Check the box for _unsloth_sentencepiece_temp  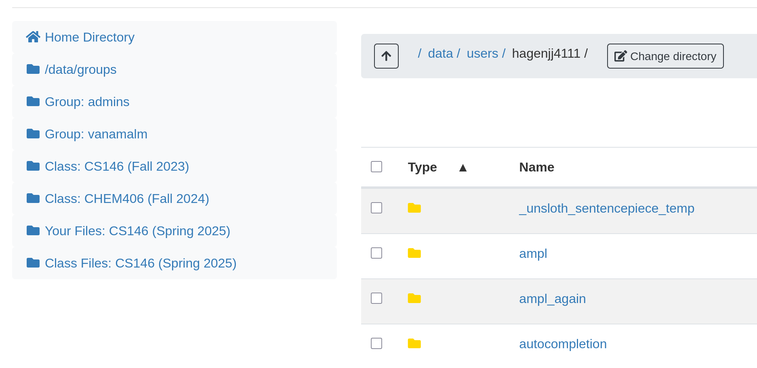click(x=376, y=208)
